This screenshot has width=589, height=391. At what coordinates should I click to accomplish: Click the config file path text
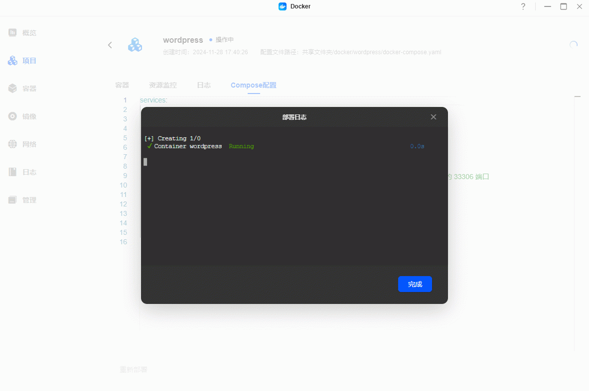tap(350, 52)
